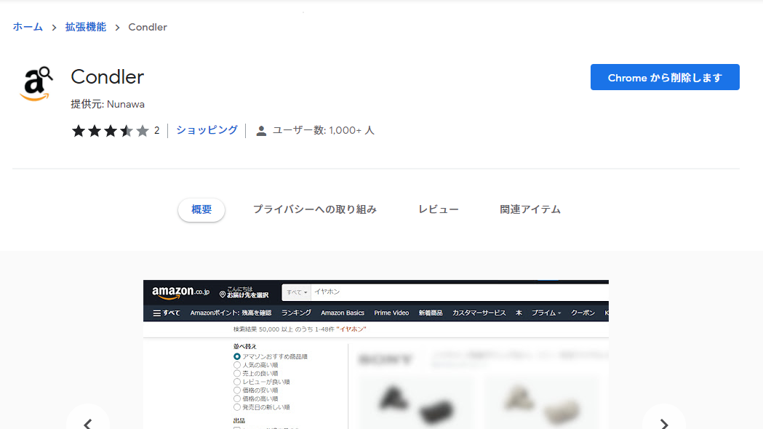Click the Chrome から削除します button
Viewport: 763px width, 429px height.
[665, 77]
